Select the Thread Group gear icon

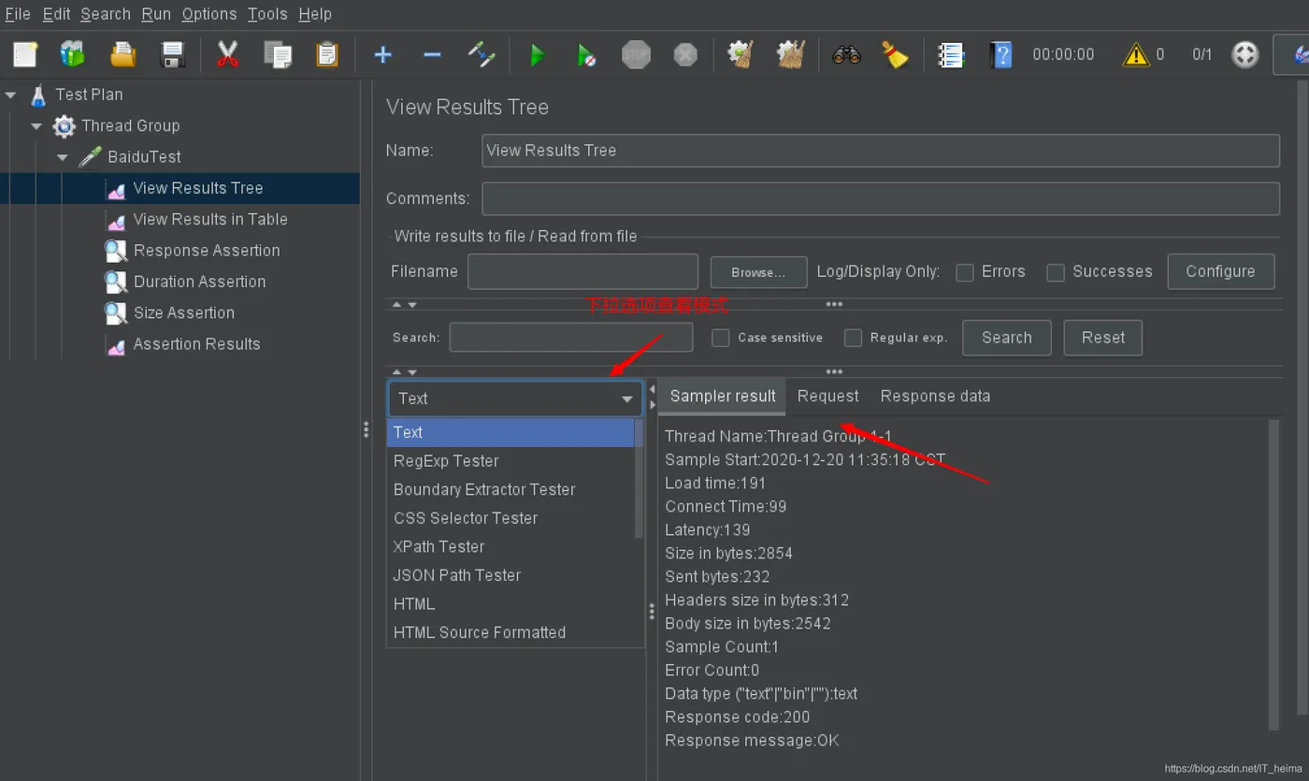pos(64,125)
